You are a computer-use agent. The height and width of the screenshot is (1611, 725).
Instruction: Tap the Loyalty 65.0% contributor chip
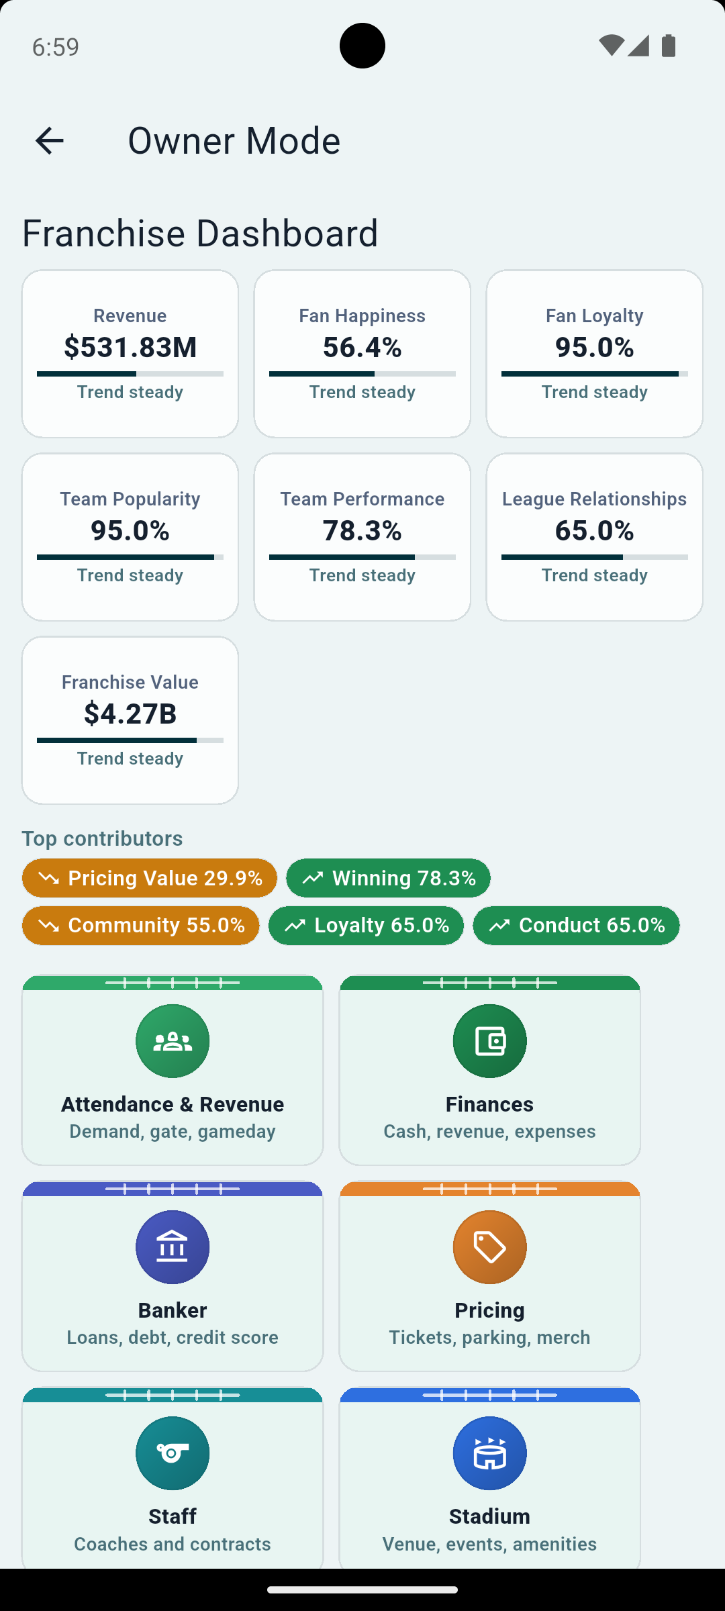(366, 926)
